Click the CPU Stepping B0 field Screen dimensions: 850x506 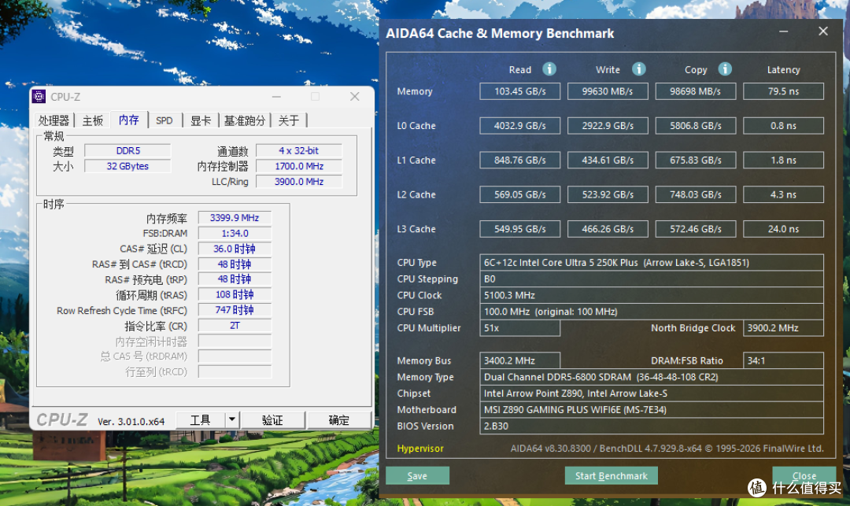[x=652, y=279]
